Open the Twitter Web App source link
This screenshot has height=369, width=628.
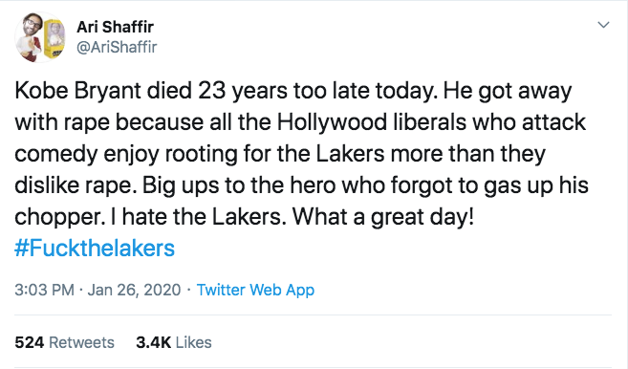tap(255, 290)
